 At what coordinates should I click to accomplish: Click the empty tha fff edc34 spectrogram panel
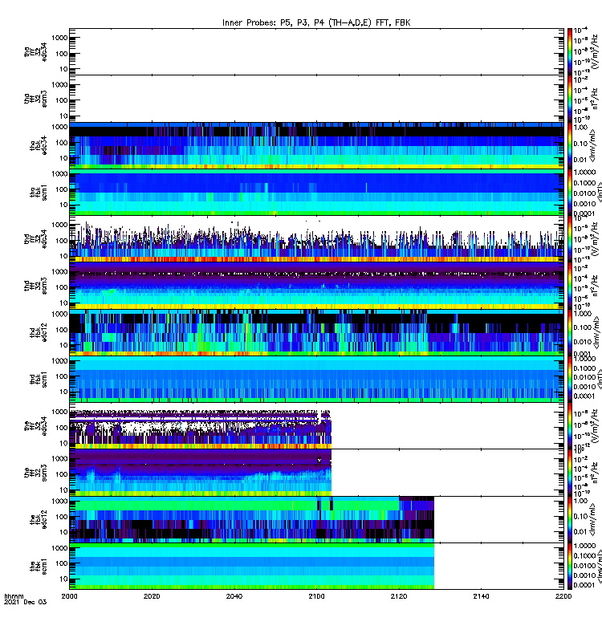316,51
